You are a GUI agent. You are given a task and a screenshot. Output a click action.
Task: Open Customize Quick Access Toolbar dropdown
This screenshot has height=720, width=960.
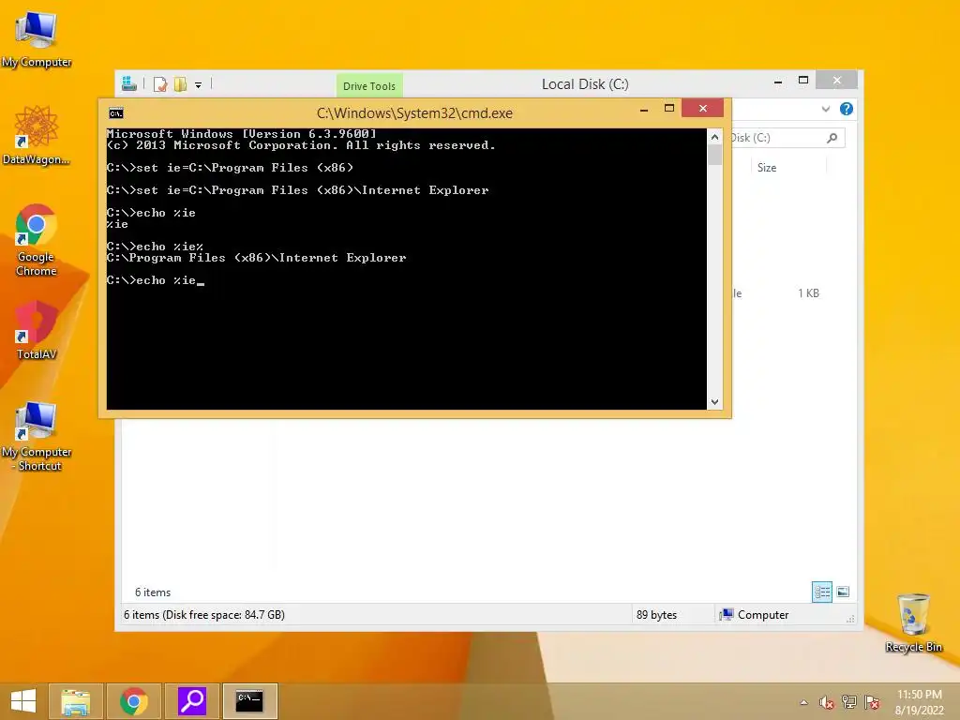[199, 85]
